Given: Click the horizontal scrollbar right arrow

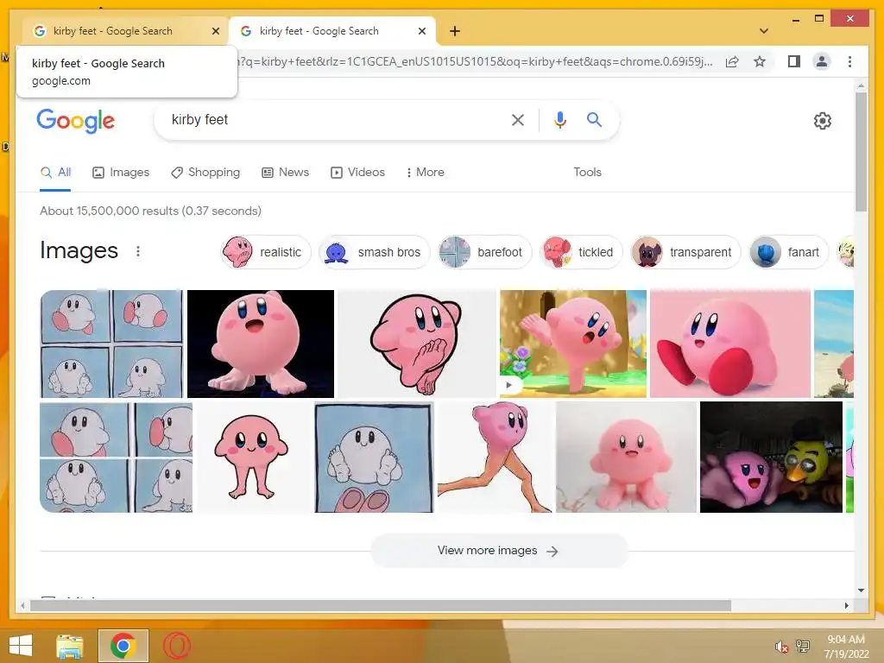Looking at the screenshot, I should (846, 605).
